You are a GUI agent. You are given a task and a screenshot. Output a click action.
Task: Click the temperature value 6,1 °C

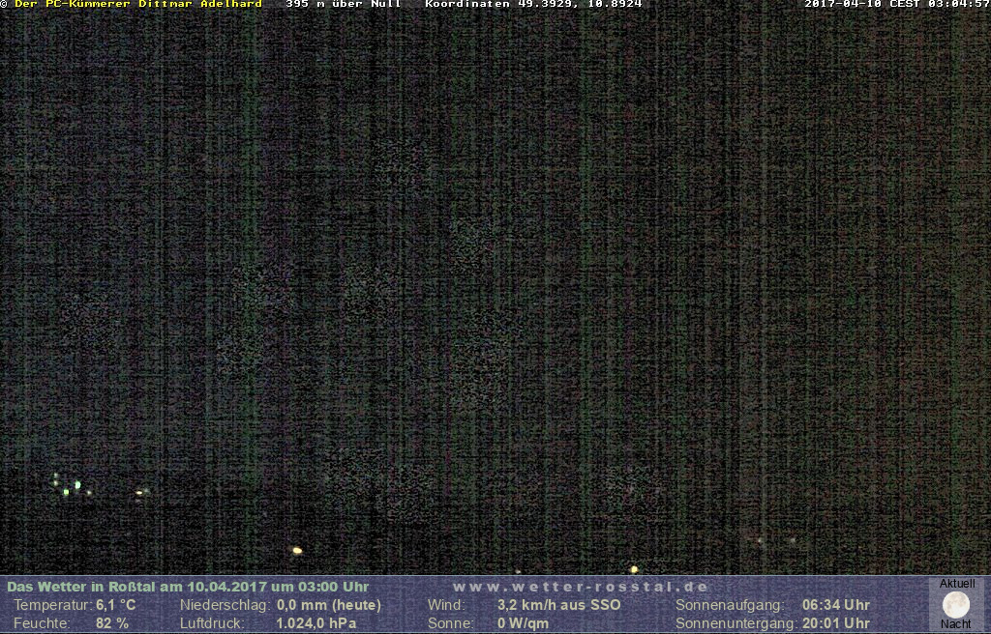115,605
